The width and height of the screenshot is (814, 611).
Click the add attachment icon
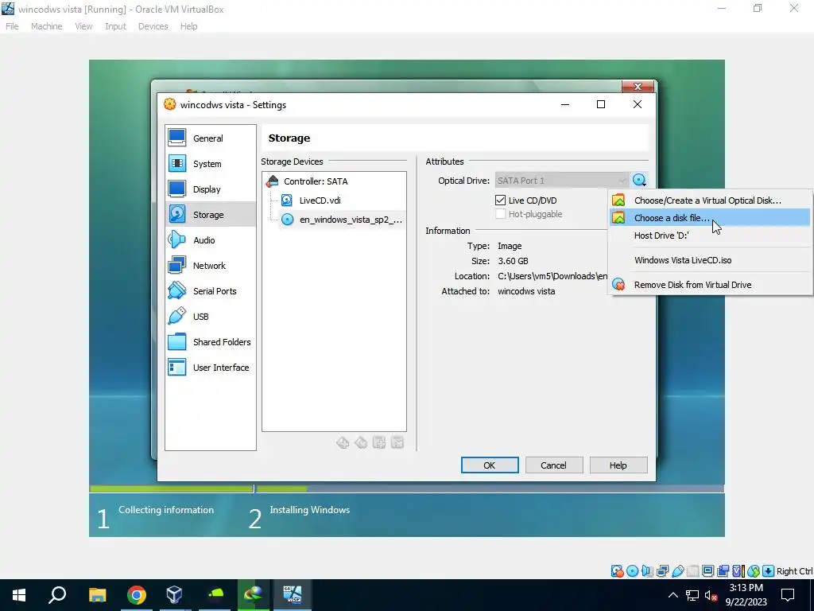[x=379, y=442]
